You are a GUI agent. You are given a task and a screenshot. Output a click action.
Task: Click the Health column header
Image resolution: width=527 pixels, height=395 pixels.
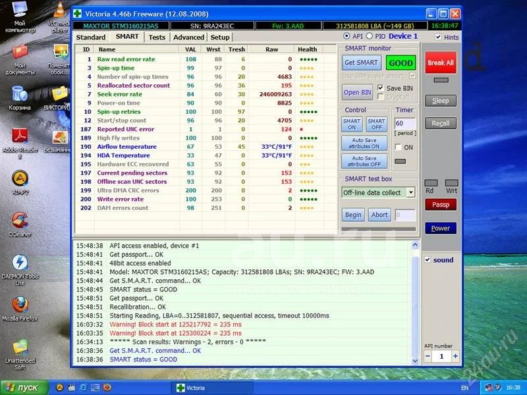[x=308, y=49]
